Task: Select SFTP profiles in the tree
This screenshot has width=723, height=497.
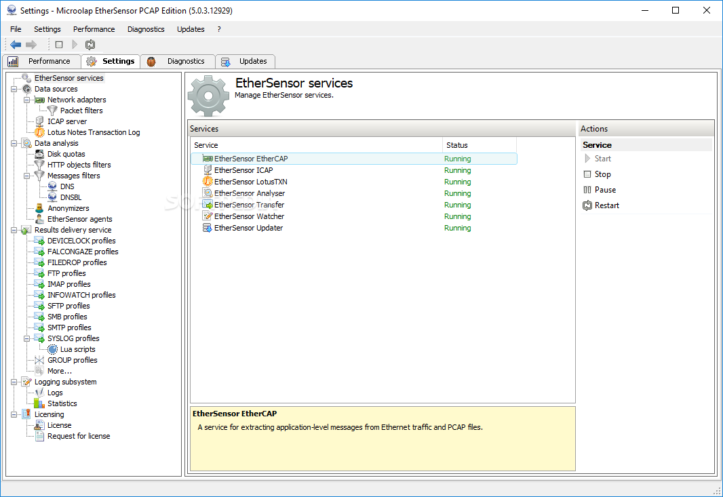Action: pyautogui.click(x=69, y=306)
